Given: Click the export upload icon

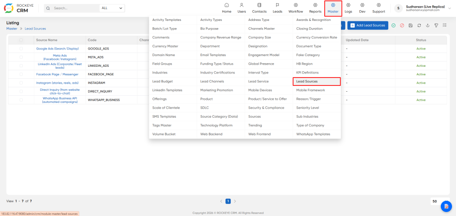Looking at the screenshot, I should tap(427, 25).
